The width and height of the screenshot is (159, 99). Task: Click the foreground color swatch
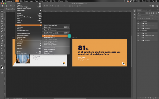(x=2, y=67)
